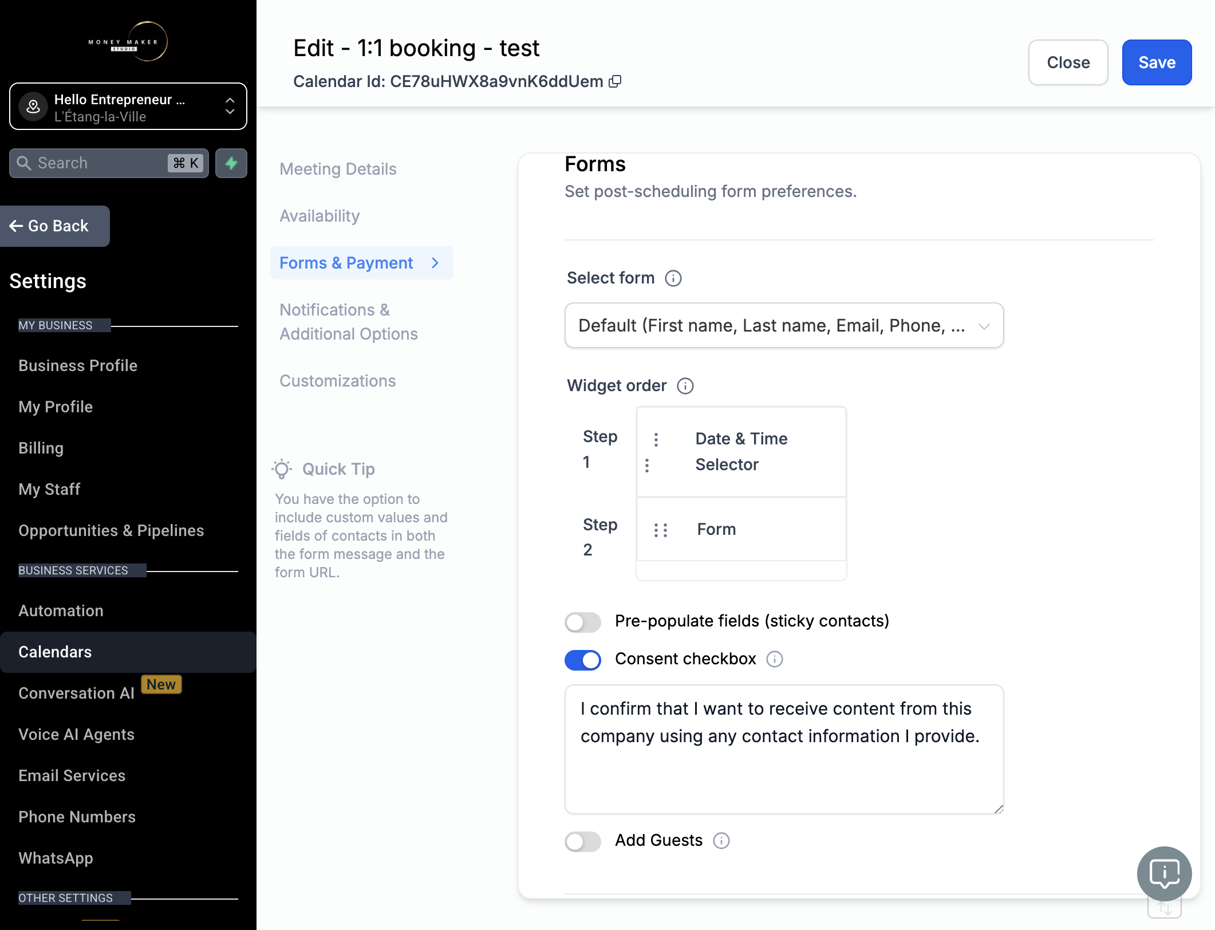
Task: Open Billing settings
Action: pyautogui.click(x=41, y=448)
